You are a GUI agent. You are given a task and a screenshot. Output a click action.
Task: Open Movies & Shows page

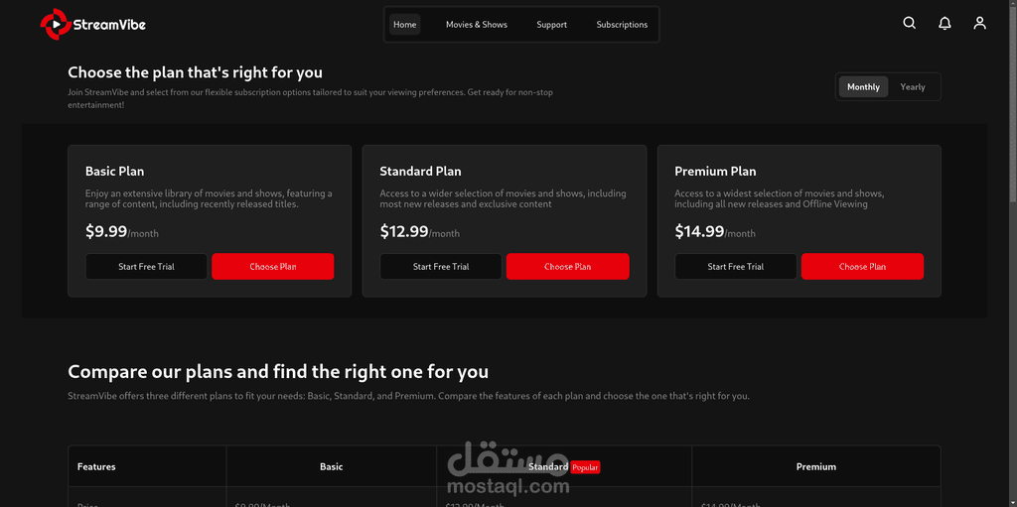477,25
